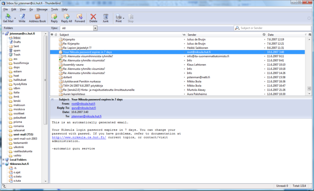Collapse the message header details
The image size is (314, 191).
coord(53,99)
